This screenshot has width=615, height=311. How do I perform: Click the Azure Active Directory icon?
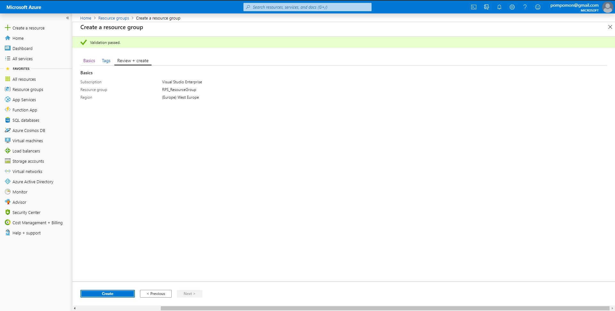pyautogui.click(x=8, y=182)
